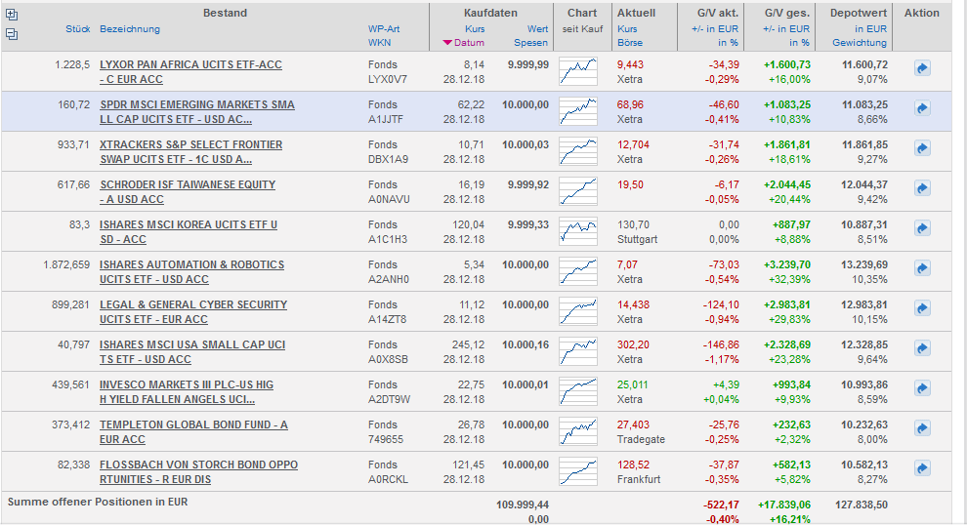
Task: Open action icon for Xtrackers S&P Select Frontier
Action: click(922, 148)
